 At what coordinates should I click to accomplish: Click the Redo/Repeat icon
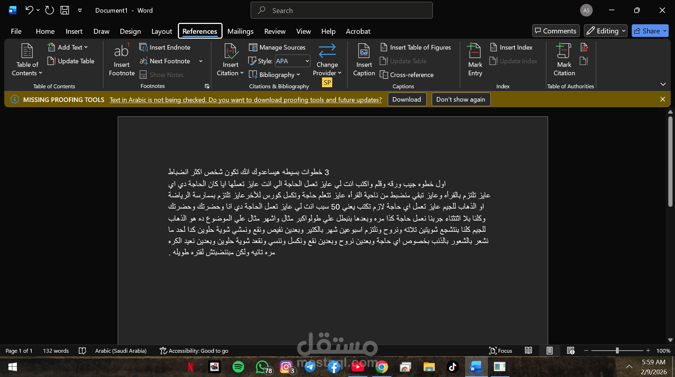[50, 10]
